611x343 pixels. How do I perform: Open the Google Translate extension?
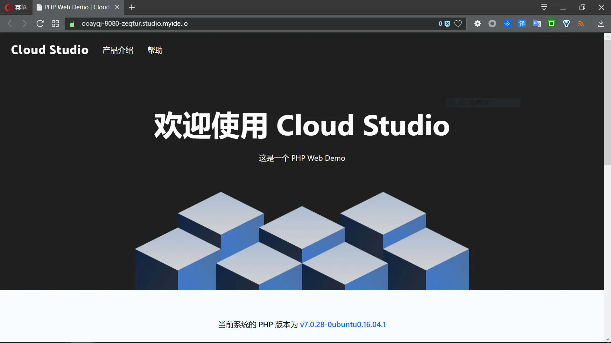click(x=537, y=24)
